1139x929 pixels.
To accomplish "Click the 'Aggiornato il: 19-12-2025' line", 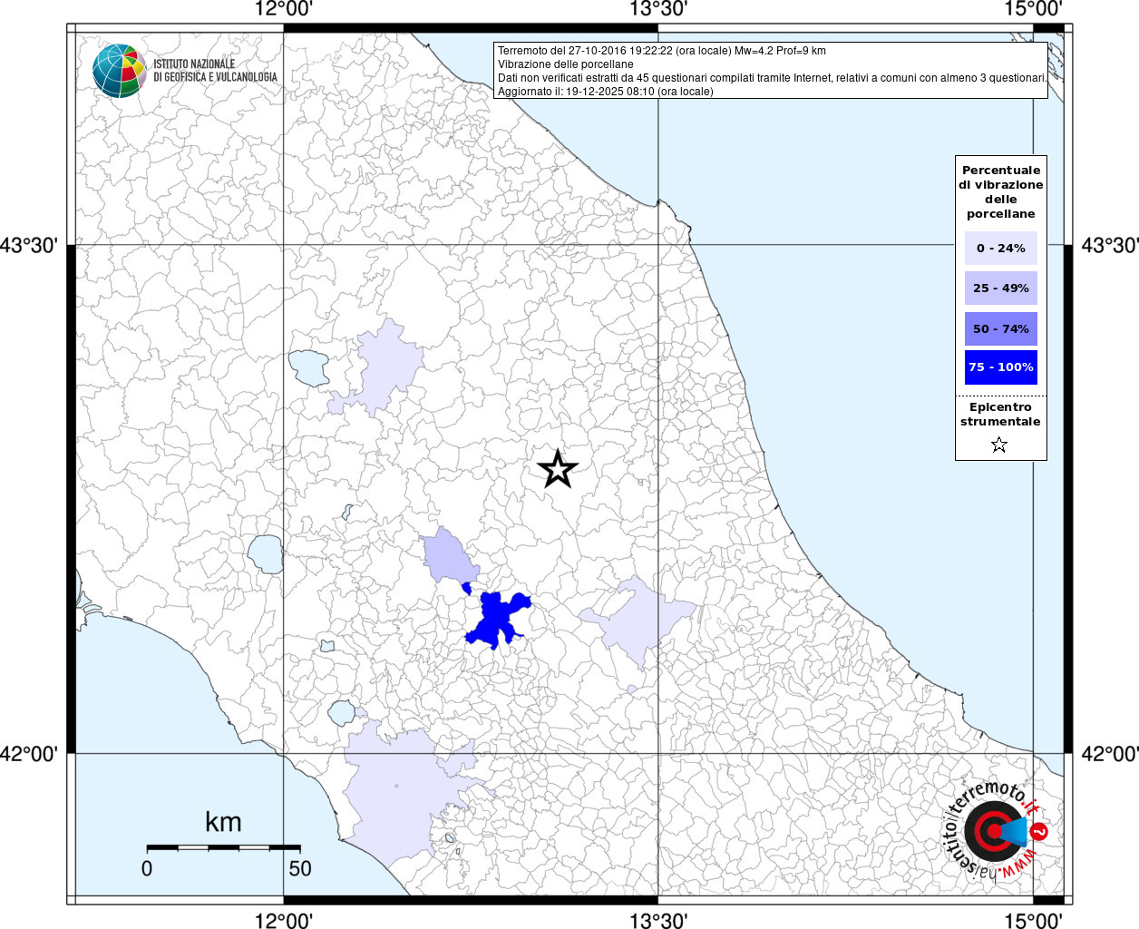I will point(606,92).
